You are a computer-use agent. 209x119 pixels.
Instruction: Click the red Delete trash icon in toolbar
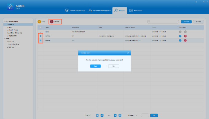(x=52, y=21)
